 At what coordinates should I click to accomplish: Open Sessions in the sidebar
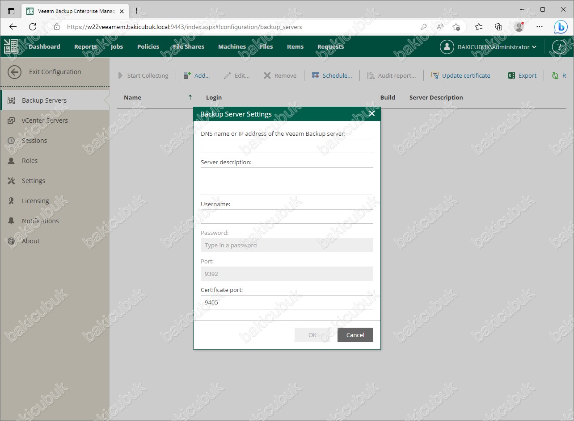coord(55,141)
